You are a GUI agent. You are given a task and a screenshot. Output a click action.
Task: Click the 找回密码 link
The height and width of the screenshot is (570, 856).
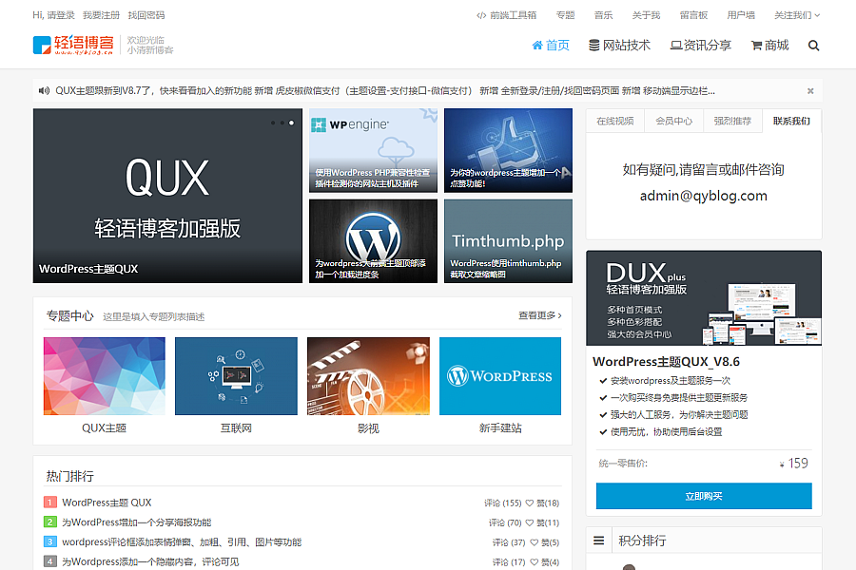click(x=146, y=15)
